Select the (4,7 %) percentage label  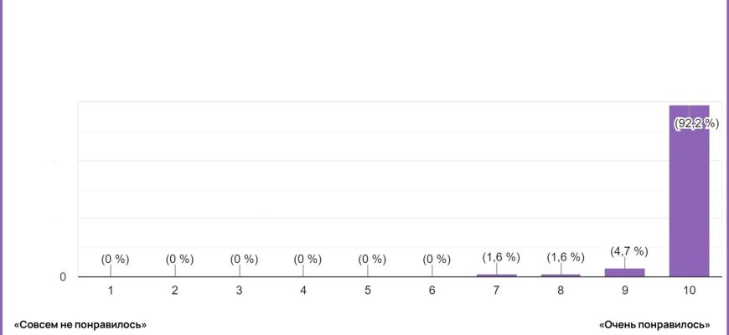tap(624, 251)
